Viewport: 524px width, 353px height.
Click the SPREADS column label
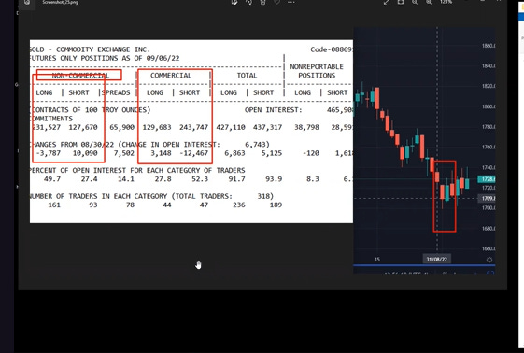(116, 92)
